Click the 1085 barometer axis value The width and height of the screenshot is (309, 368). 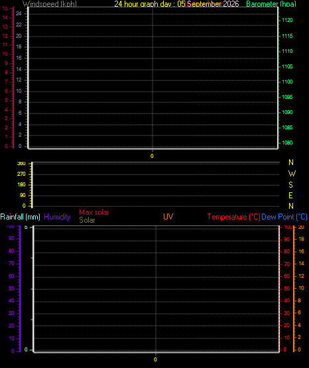[287, 127]
